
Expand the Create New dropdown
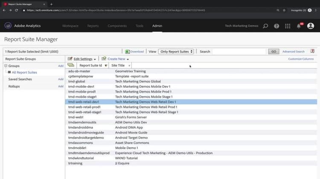[x=116, y=59]
